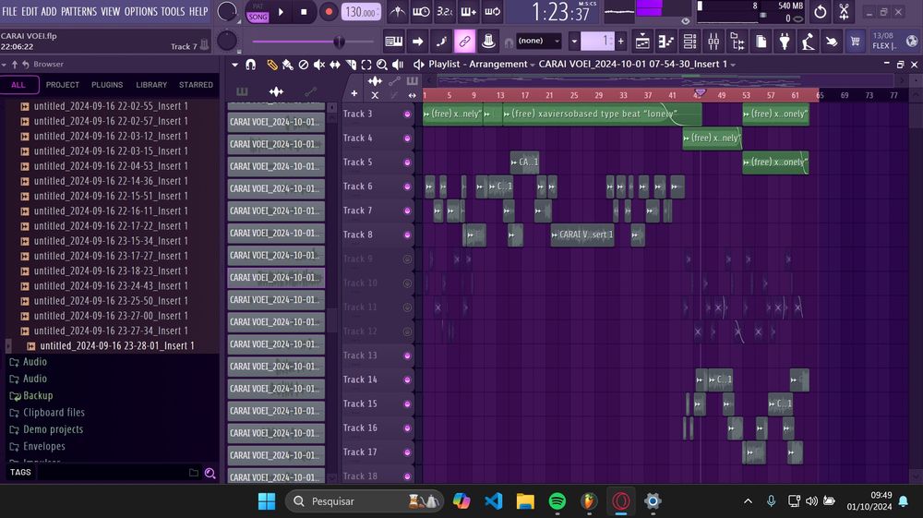Mute Track 17 via its toggle dot
The image size is (923, 518).
click(x=407, y=452)
